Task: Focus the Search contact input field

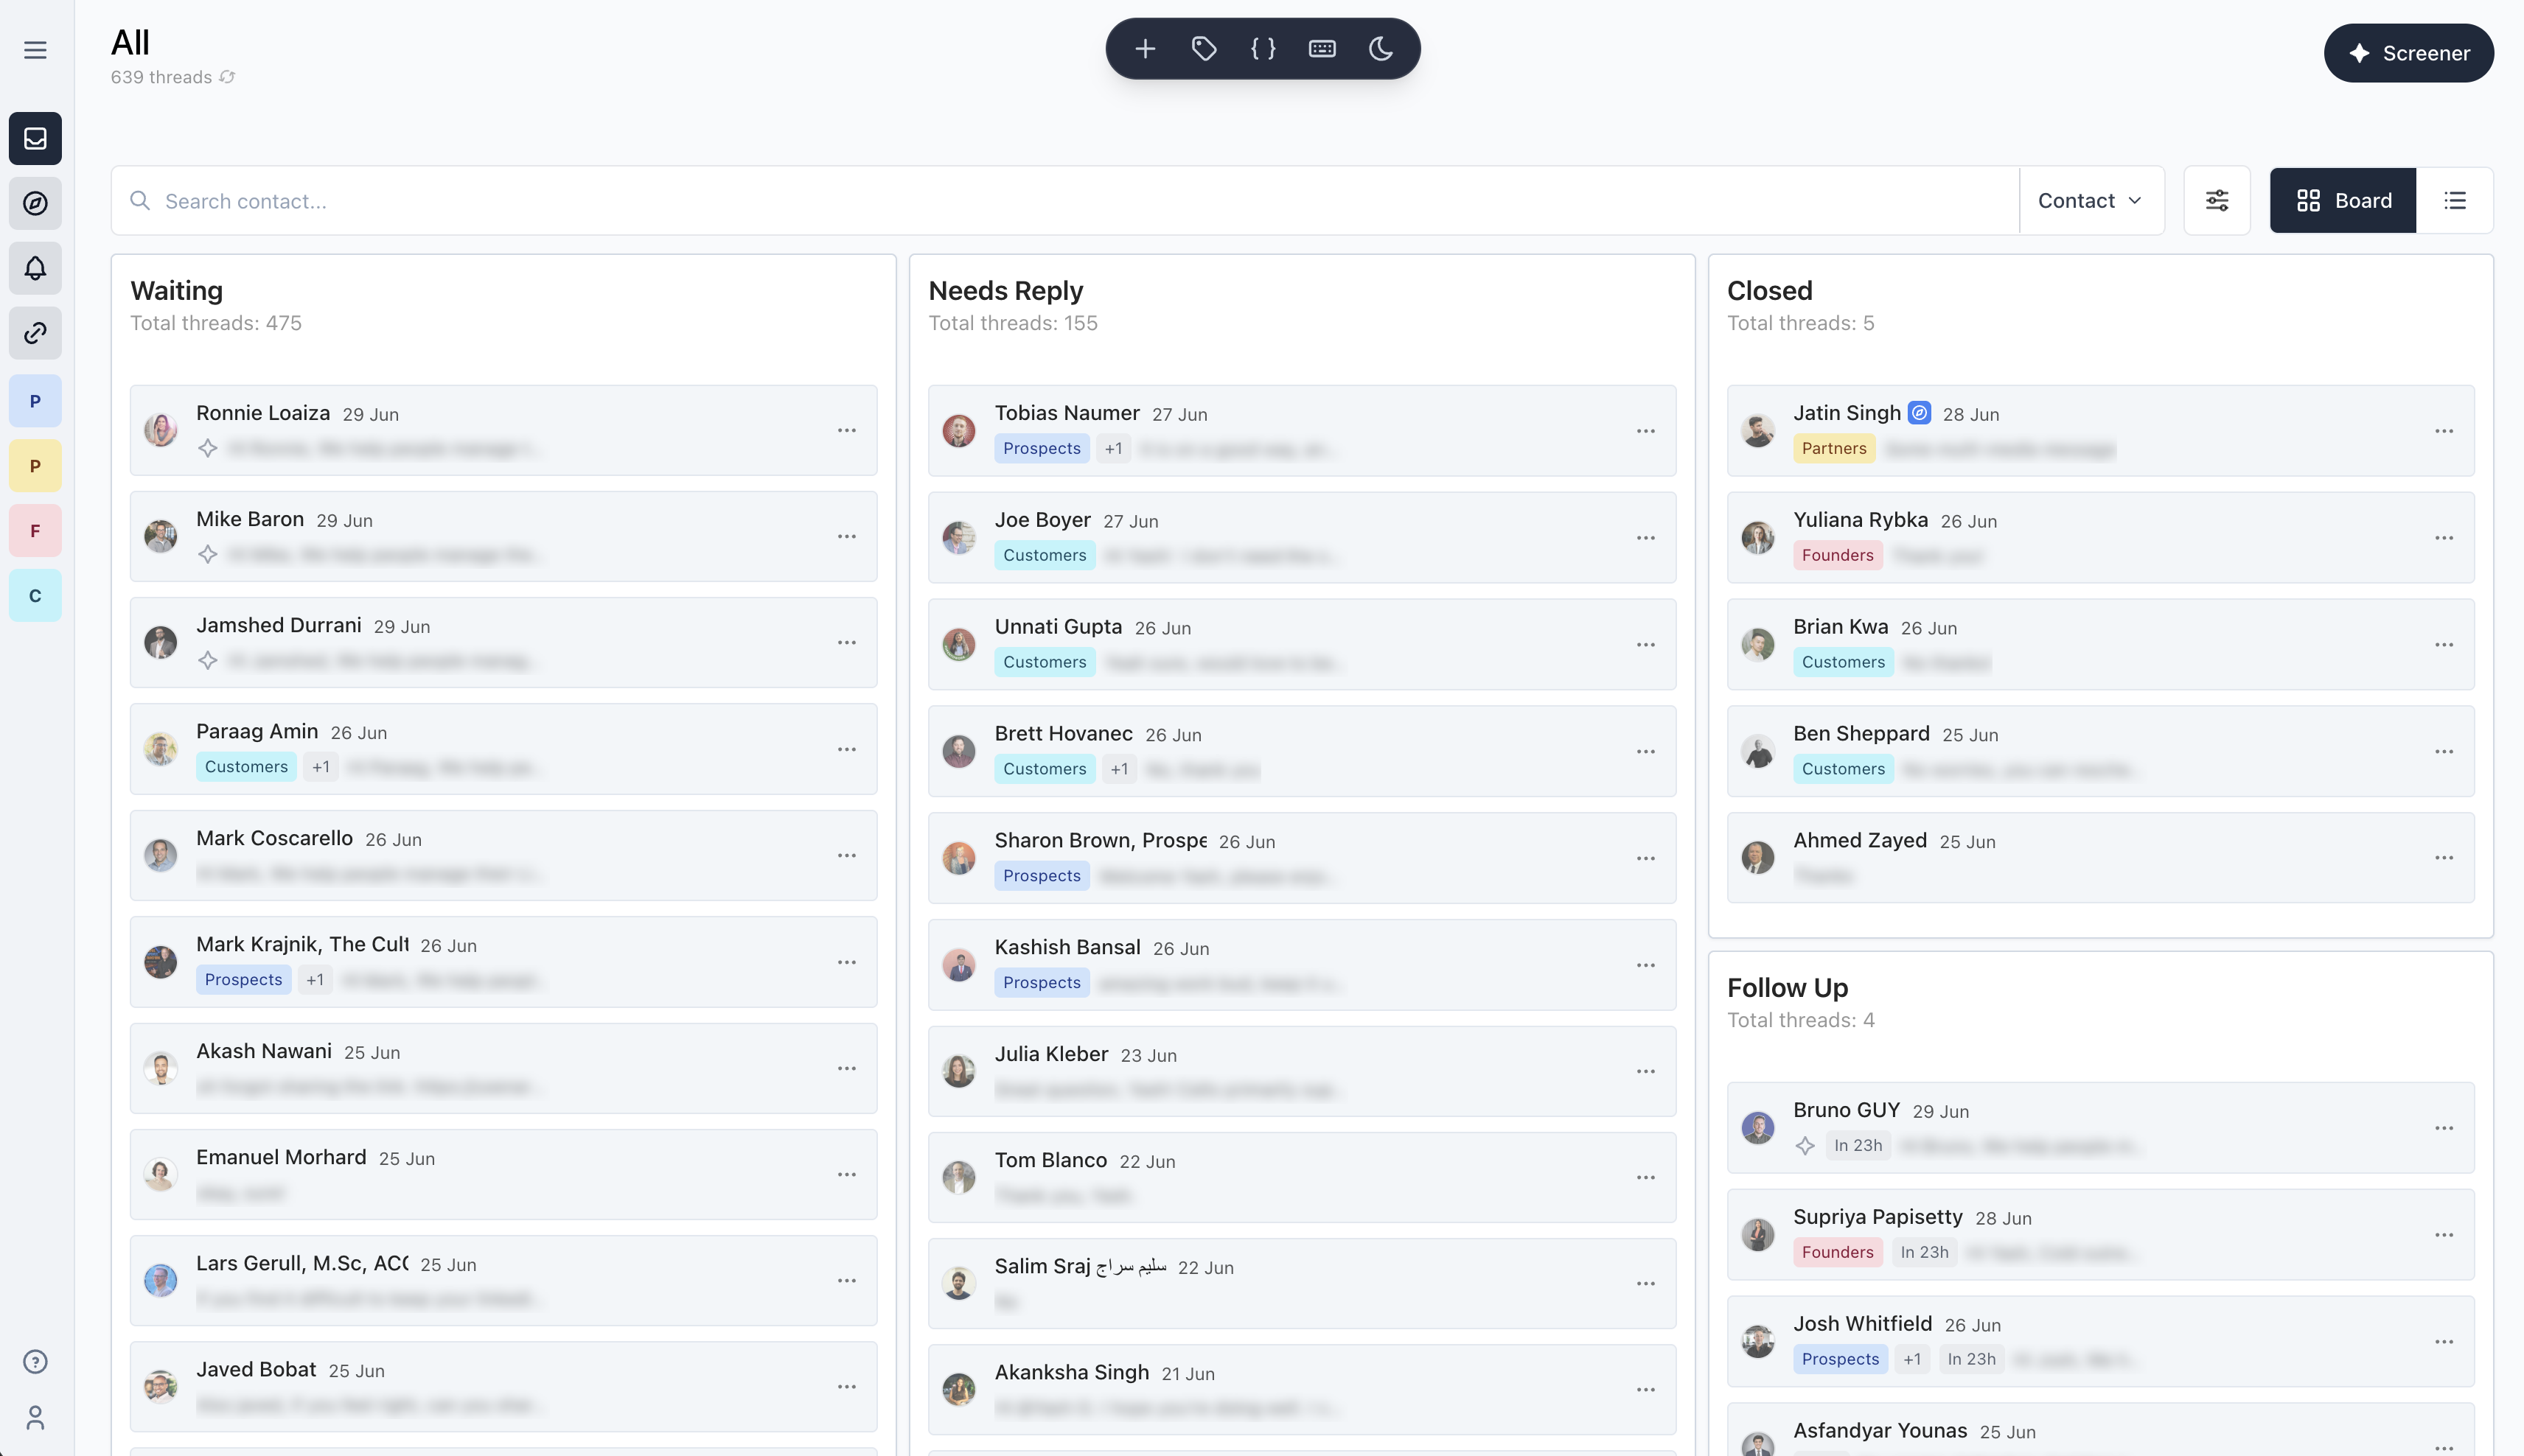Action: click(x=1065, y=201)
